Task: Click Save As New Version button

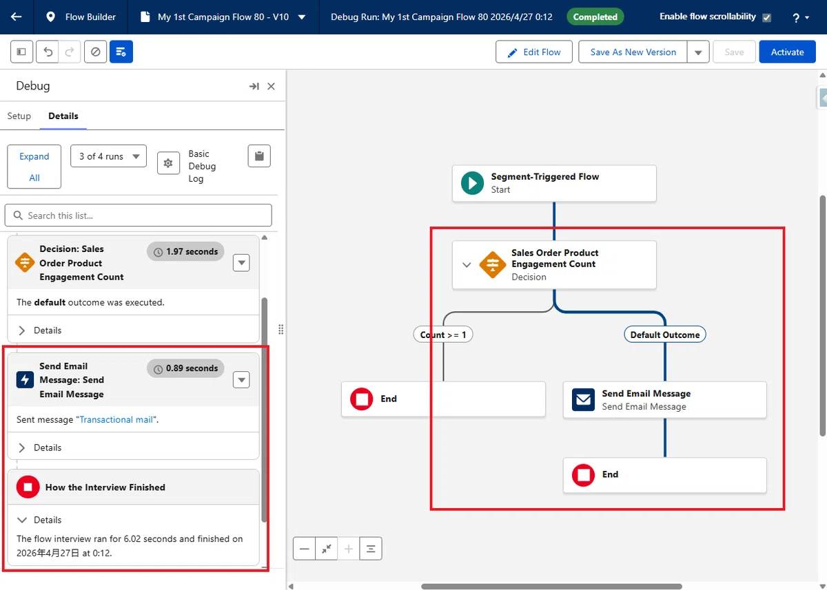Action: (633, 52)
